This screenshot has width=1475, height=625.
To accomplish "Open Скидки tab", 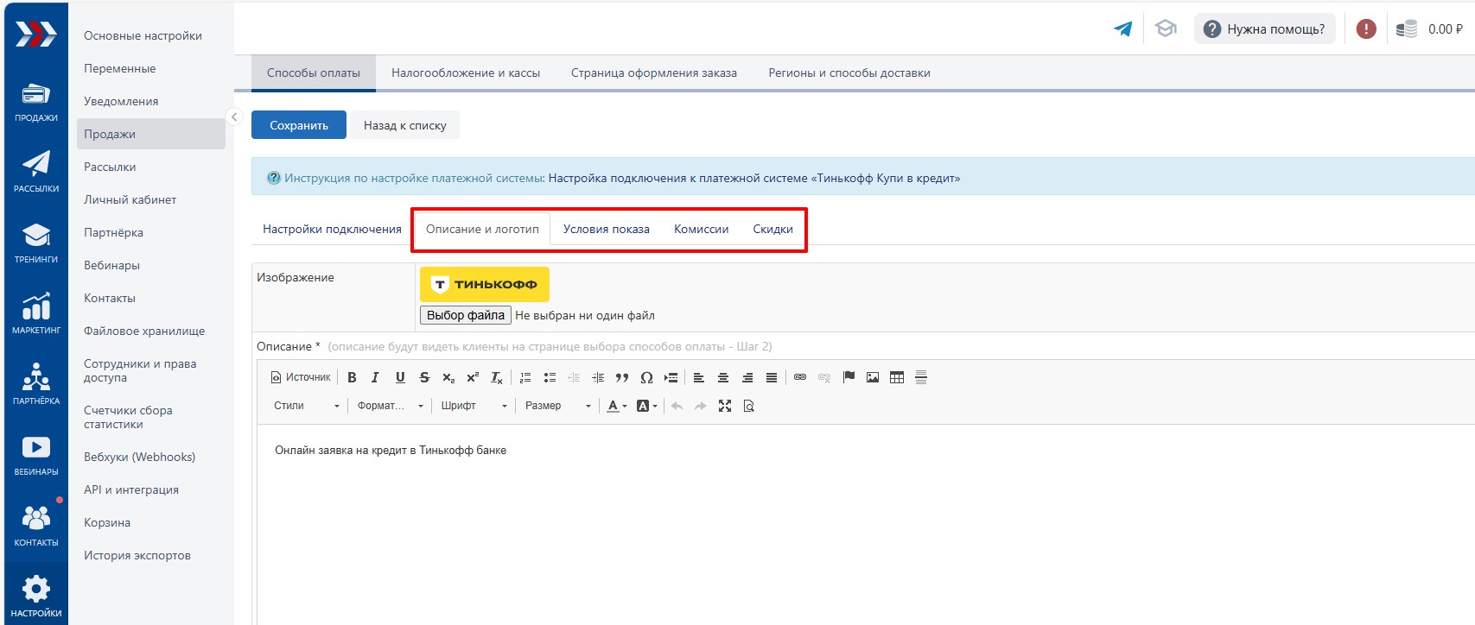I will coord(772,229).
